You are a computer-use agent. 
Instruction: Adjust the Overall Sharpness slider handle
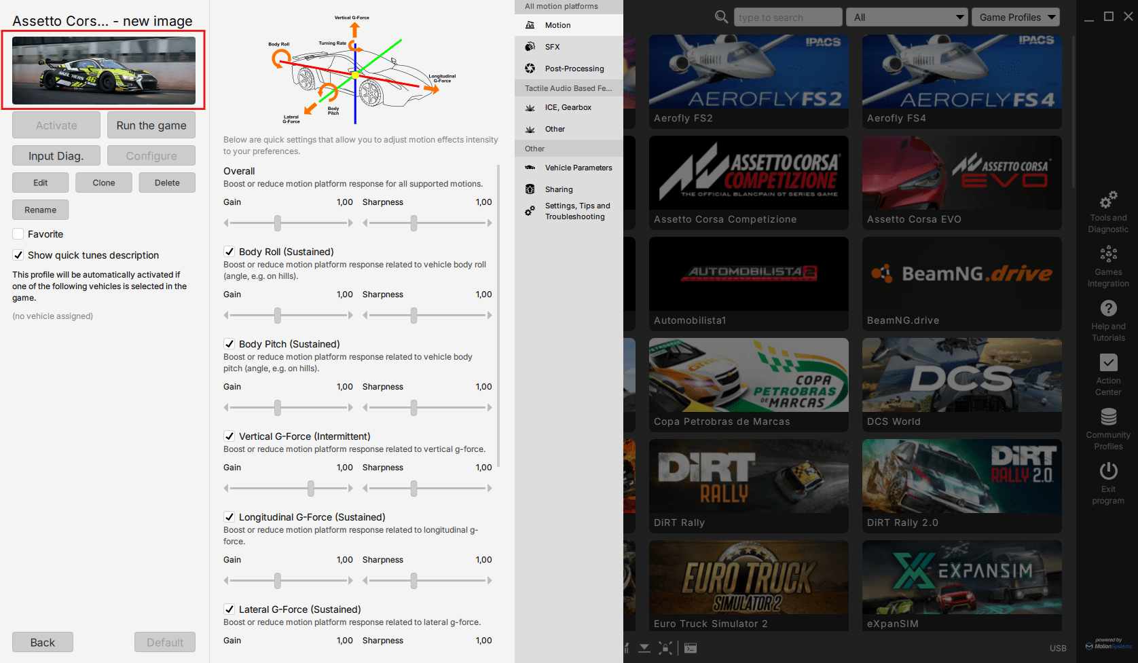(x=414, y=223)
